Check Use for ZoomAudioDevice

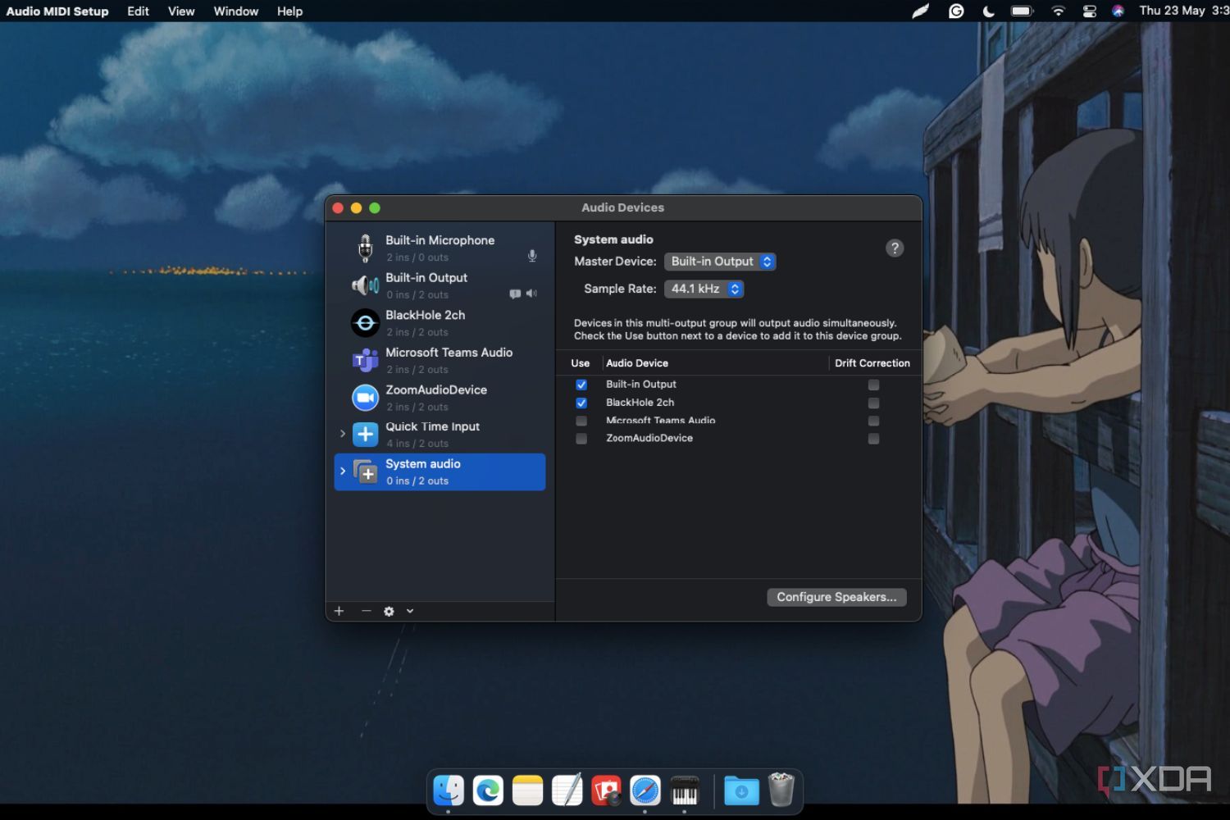pos(581,439)
